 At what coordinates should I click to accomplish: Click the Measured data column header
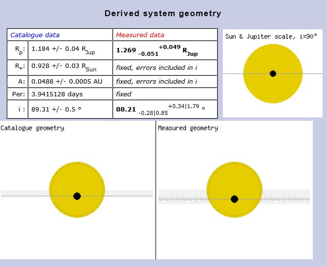pos(140,35)
